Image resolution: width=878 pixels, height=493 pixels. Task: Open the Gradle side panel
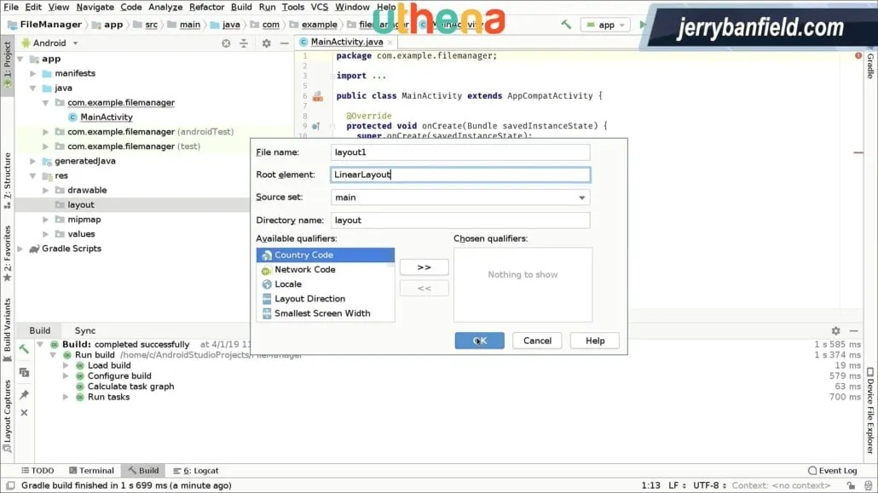click(x=870, y=66)
